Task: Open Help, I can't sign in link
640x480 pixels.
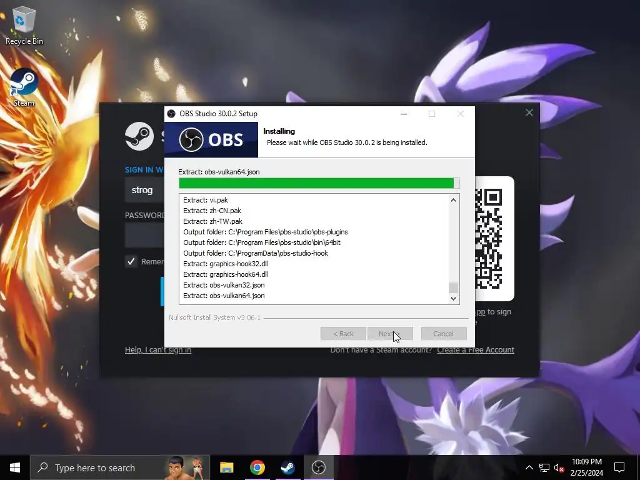Action: pyautogui.click(x=158, y=350)
